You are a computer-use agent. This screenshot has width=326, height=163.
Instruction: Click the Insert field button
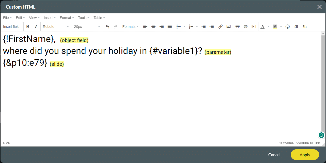[11, 27]
